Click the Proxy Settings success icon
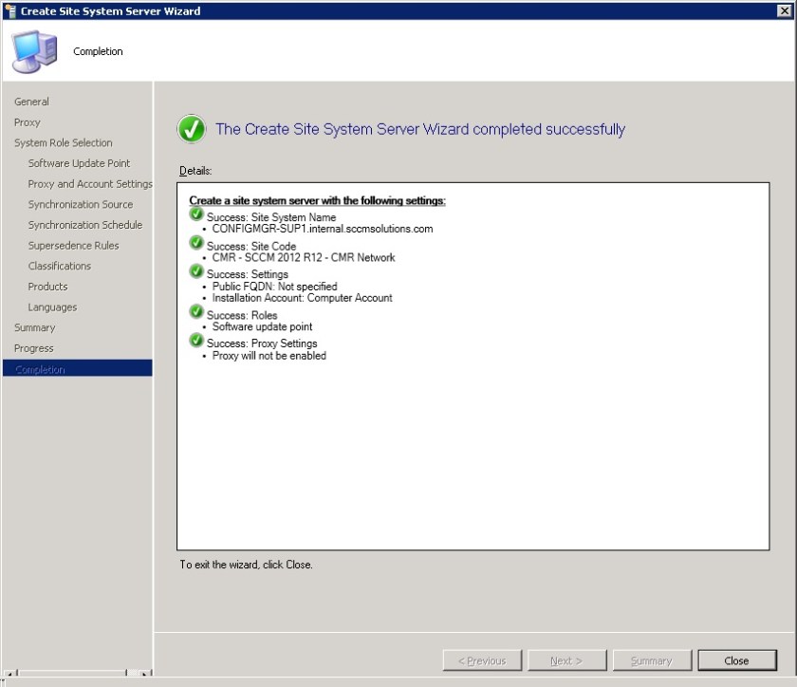 196,340
